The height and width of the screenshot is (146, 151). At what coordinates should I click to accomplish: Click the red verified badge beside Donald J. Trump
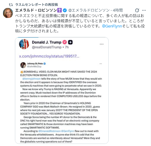[x=65, y=42]
